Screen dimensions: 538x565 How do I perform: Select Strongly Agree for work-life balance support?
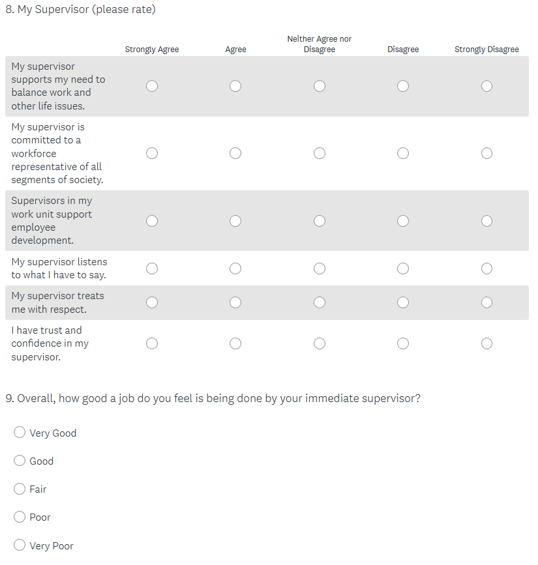[x=152, y=86]
